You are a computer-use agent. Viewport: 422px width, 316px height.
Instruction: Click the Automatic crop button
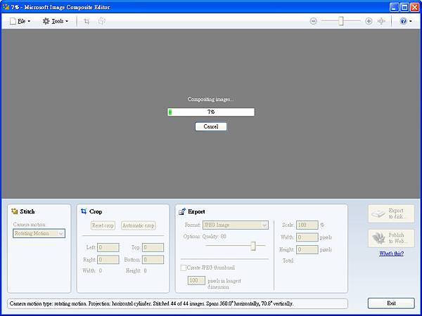click(x=139, y=225)
